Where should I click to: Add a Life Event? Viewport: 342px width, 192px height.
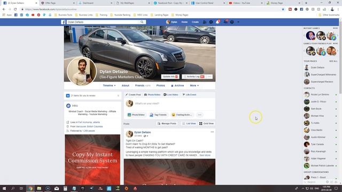tap(189, 95)
